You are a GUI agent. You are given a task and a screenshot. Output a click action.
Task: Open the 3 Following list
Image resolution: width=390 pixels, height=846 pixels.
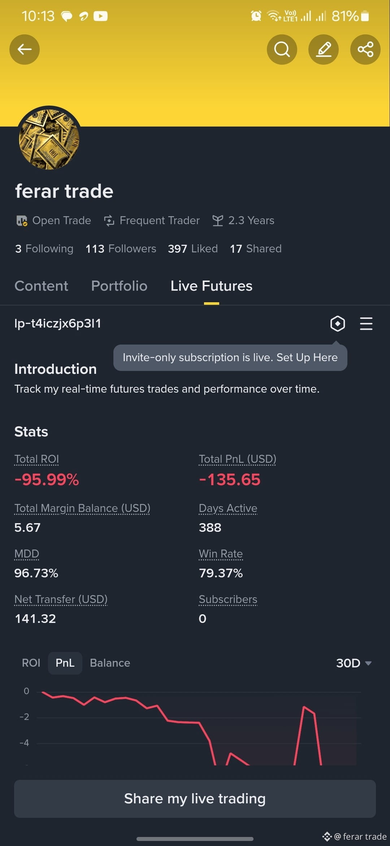pyautogui.click(x=44, y=249)
